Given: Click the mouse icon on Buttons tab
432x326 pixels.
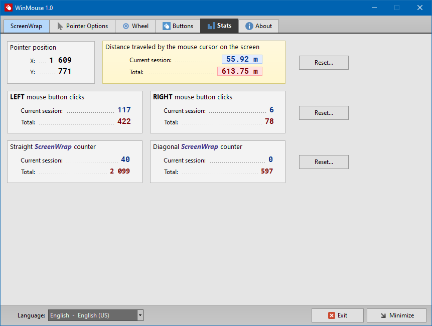Looking at the screenshot, I should (167, 26).
